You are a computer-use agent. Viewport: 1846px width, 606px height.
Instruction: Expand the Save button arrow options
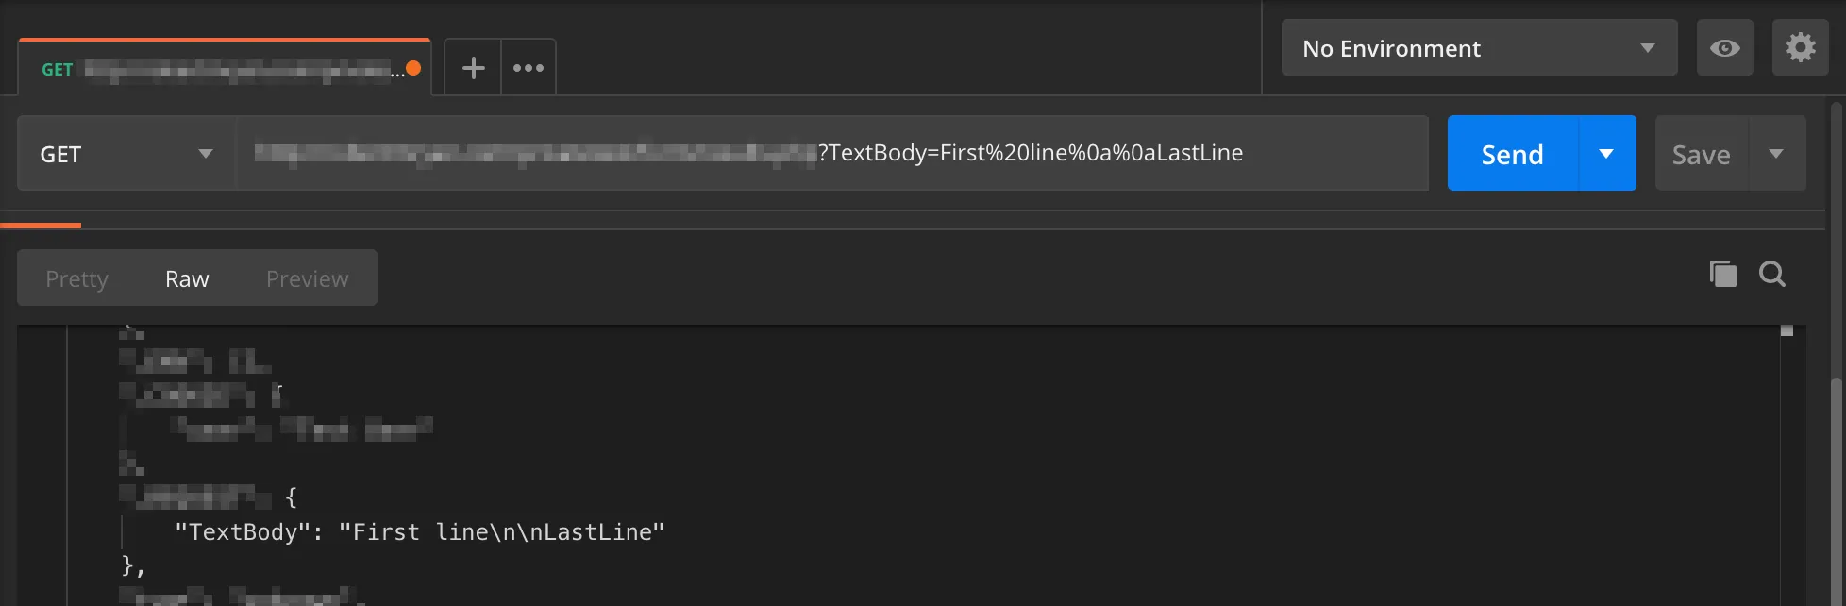pos(1776,153)
